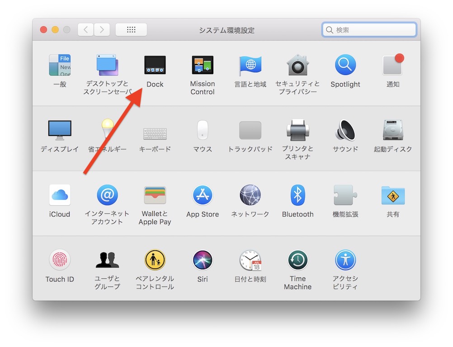Open Mission Control preferences
Screen dimensions: 453x347
203,65
